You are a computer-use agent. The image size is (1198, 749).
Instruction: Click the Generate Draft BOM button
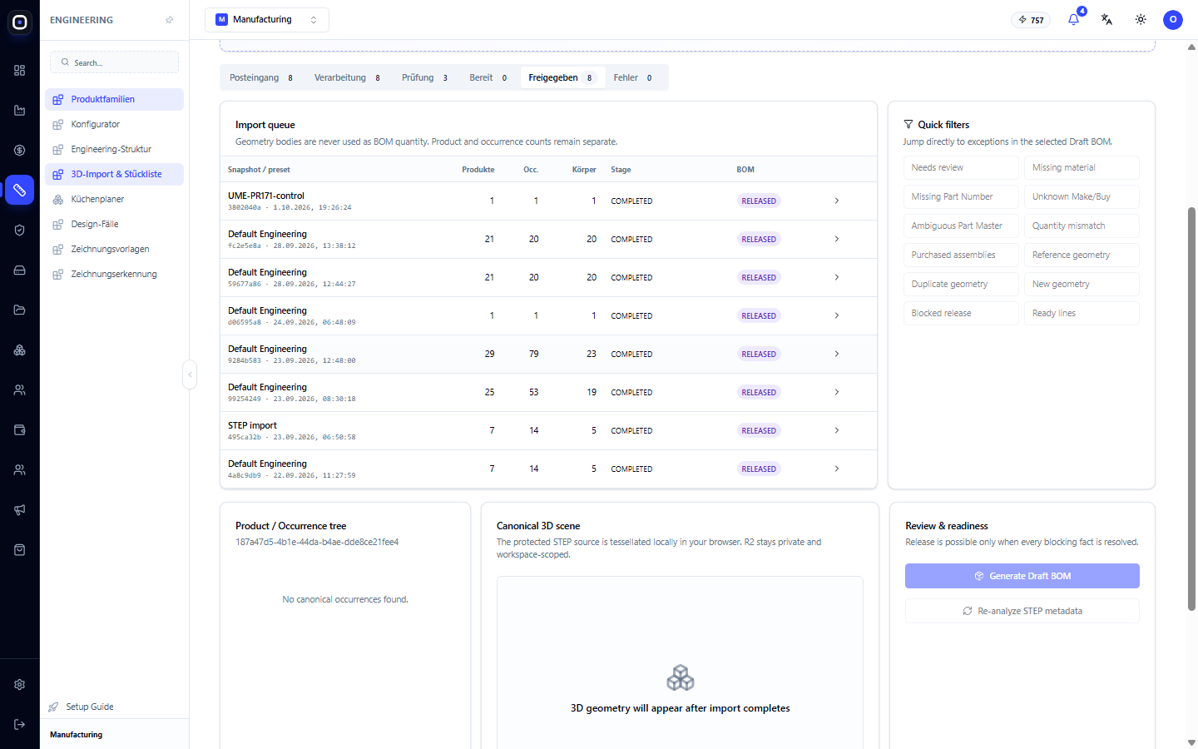[1022, 576]
